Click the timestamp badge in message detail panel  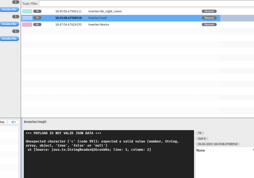pos(217,144)
